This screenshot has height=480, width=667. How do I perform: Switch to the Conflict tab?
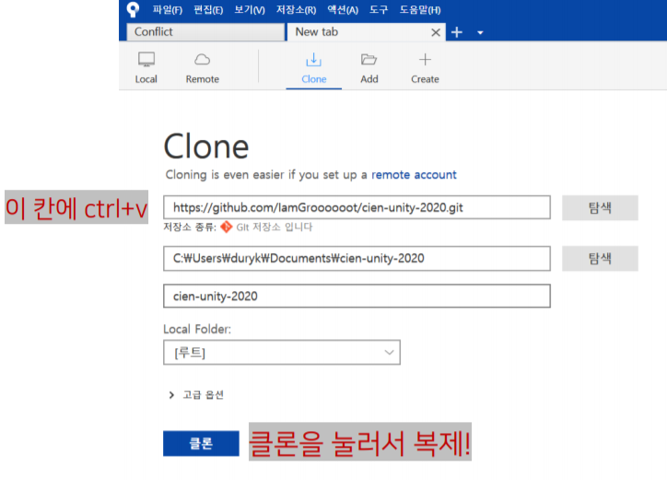tap(205, 32)
